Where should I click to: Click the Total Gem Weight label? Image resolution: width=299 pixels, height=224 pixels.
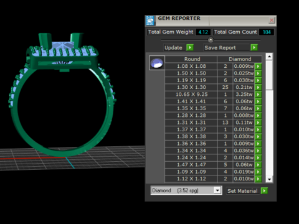pos(171,32)
